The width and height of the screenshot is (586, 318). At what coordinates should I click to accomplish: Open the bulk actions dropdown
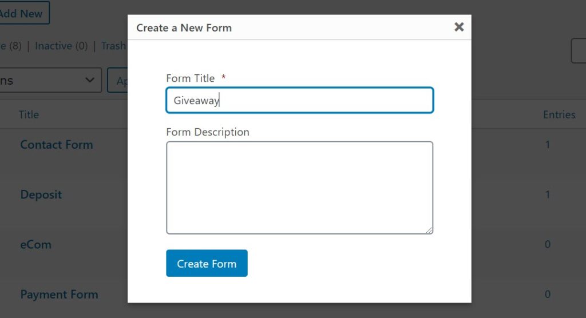pyautogui.click(x=50, y=81)
